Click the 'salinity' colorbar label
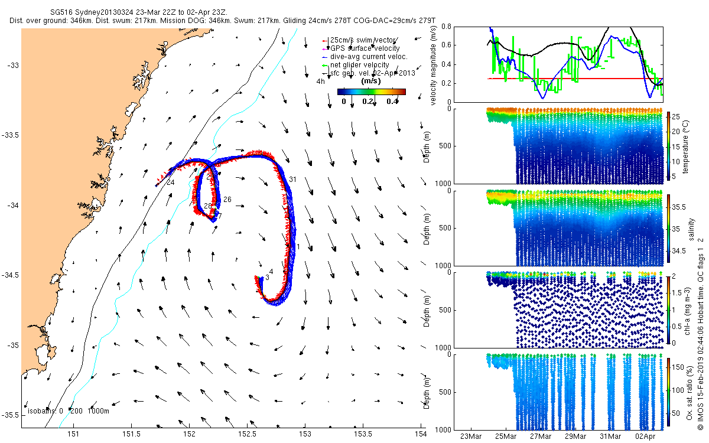 click(x=691, y=229)
